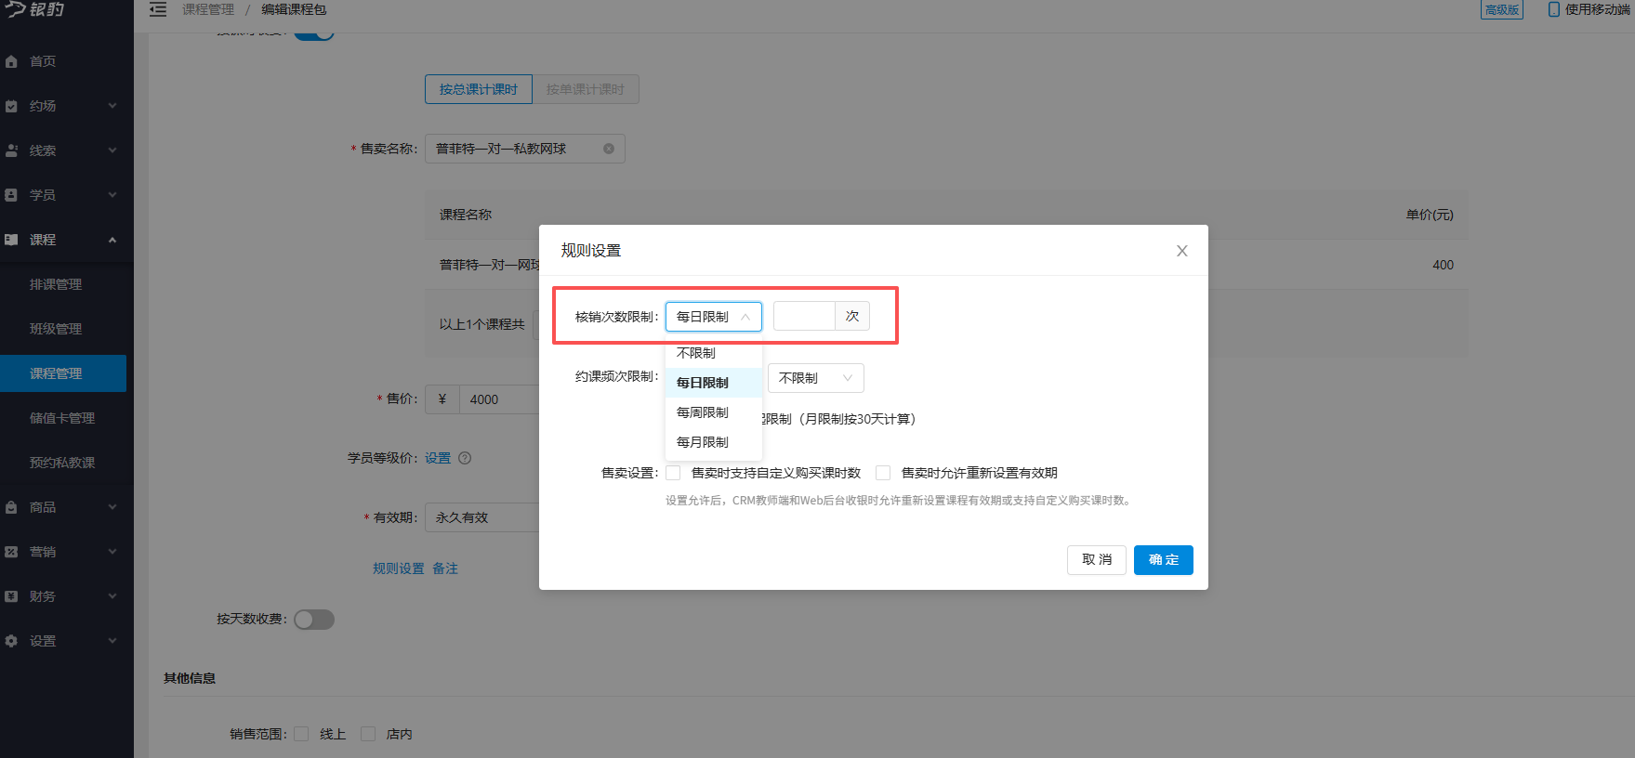Click the 400 unit price cell
Viewport: 1635px width, 758px height.
(1443, 265)
